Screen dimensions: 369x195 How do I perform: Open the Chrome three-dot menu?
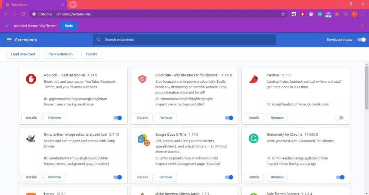tap(363, 14)
